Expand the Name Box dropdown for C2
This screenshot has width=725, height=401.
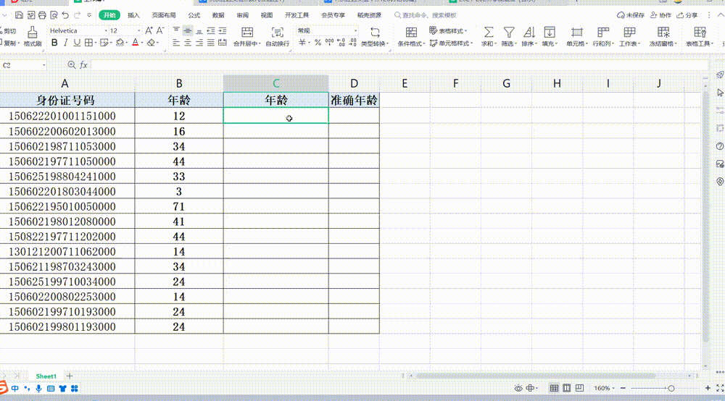44,65
